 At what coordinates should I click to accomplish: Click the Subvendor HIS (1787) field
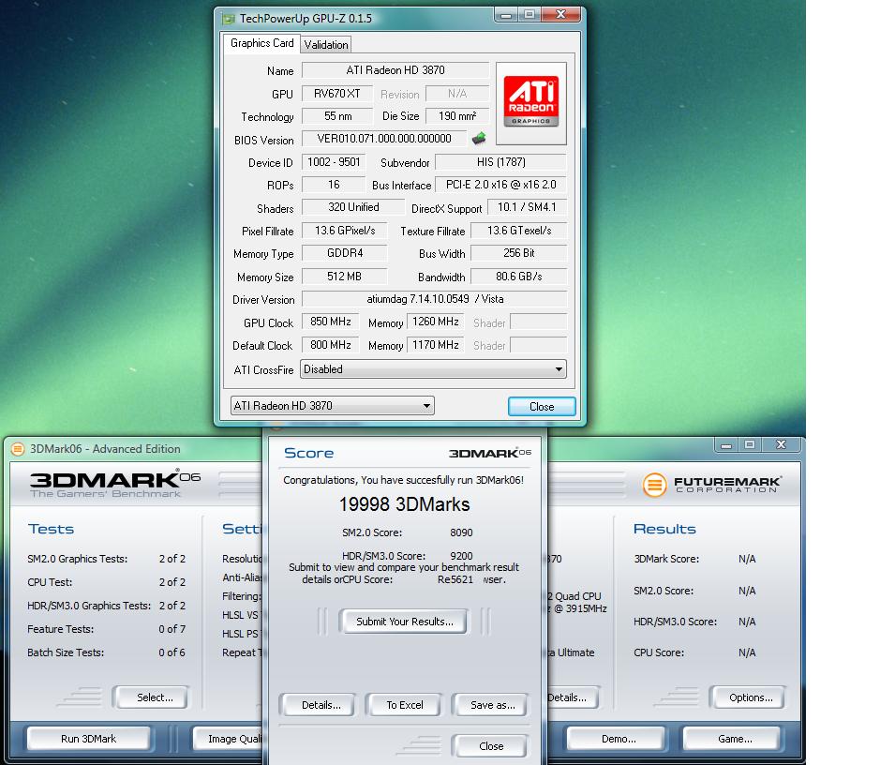[x=500, y=162]
